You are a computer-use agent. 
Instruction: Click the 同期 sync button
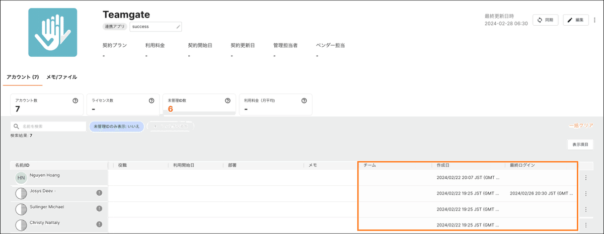(x=545, y=20)
